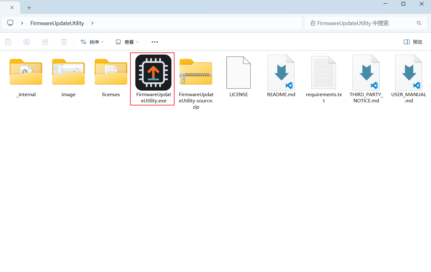
Task: Click the paste toolbar icon
Action: 8,42
